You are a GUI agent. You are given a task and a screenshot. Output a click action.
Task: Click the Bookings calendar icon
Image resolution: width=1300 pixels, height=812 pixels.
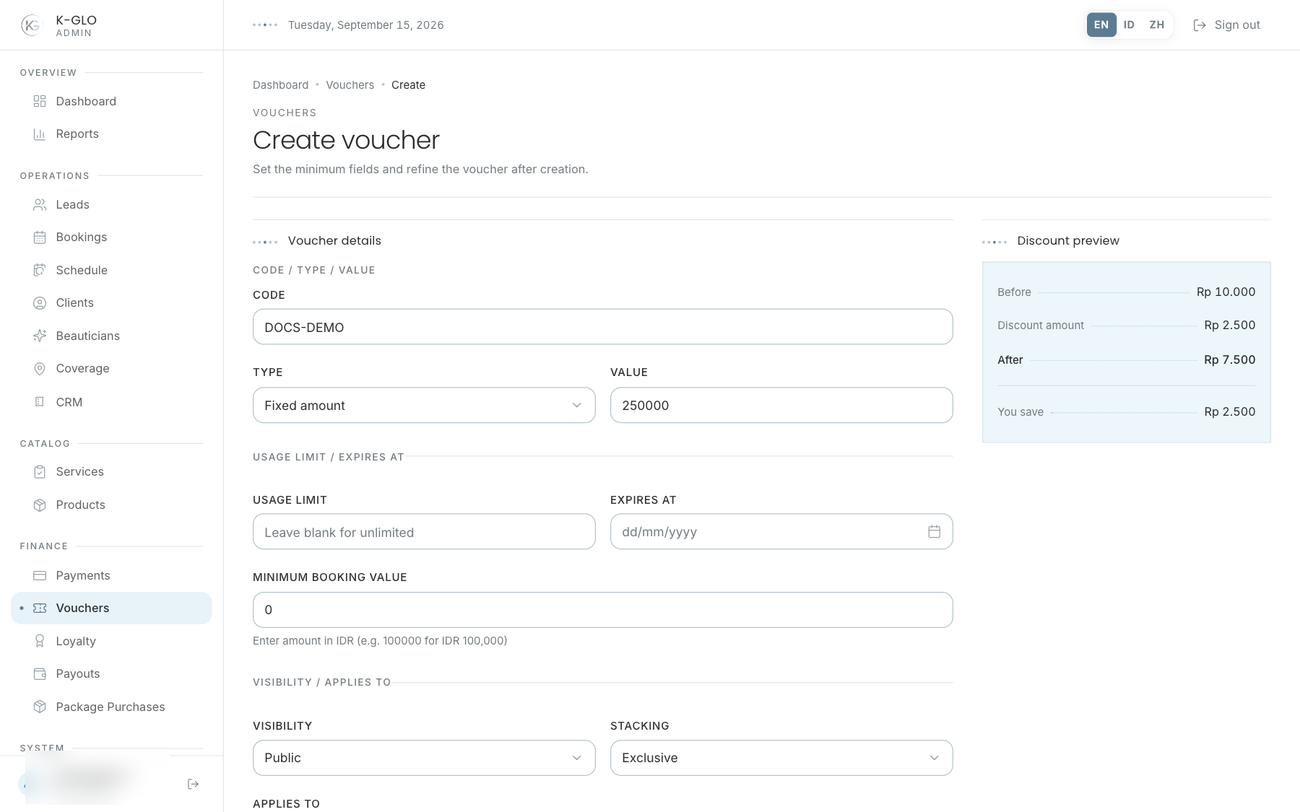point(40,237)
